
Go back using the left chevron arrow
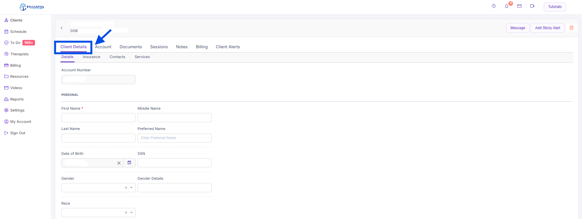(x=62, y=28)
